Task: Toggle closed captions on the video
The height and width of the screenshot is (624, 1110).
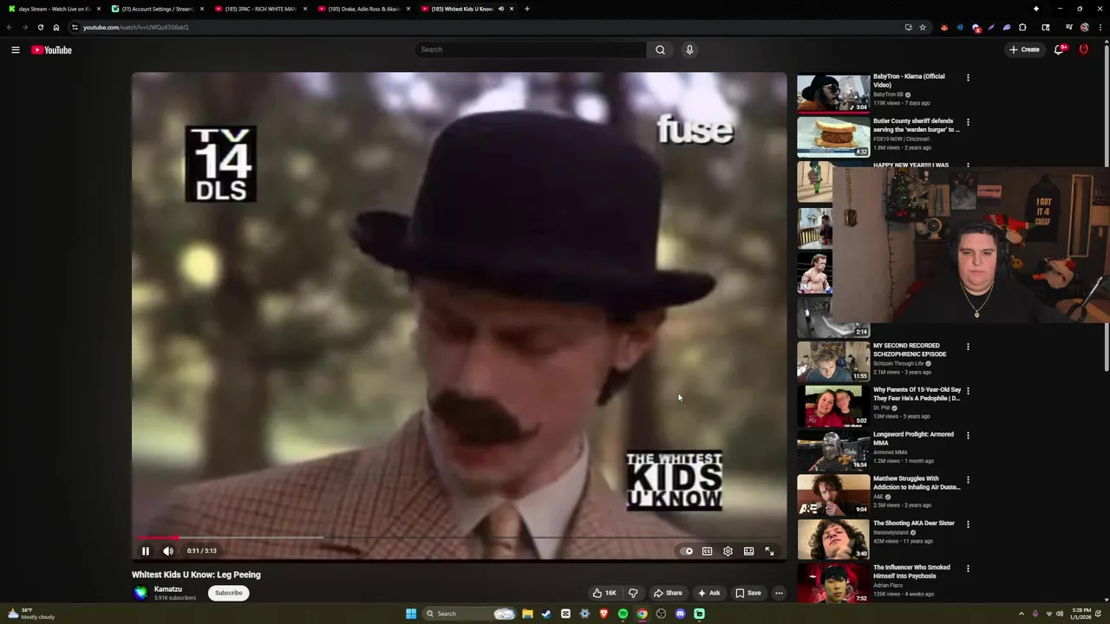Action: point(707,551)
